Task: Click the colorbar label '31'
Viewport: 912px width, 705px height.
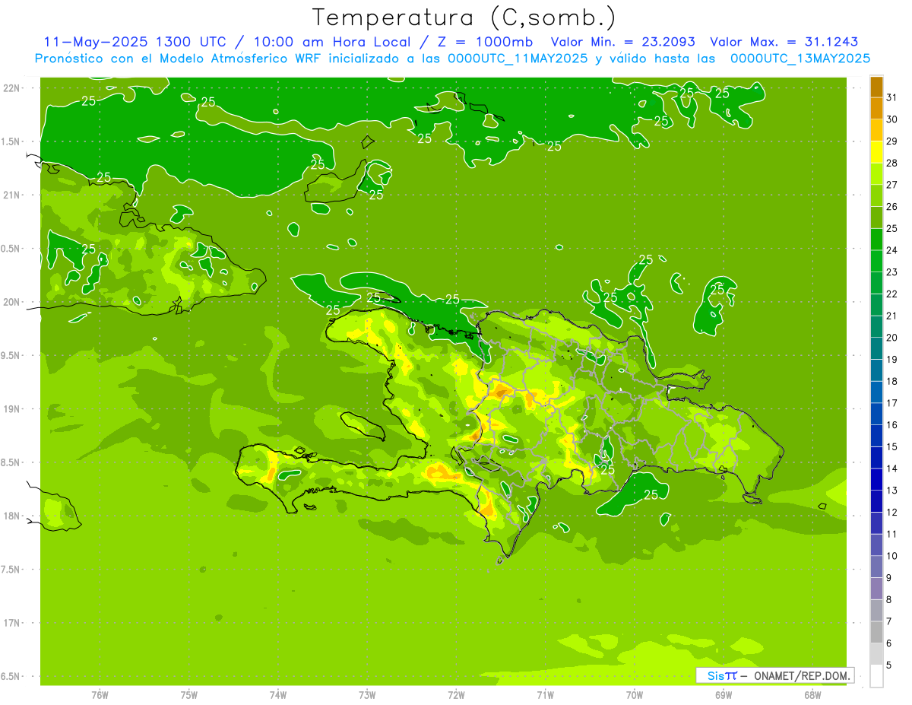Action: tap(891, 97)
